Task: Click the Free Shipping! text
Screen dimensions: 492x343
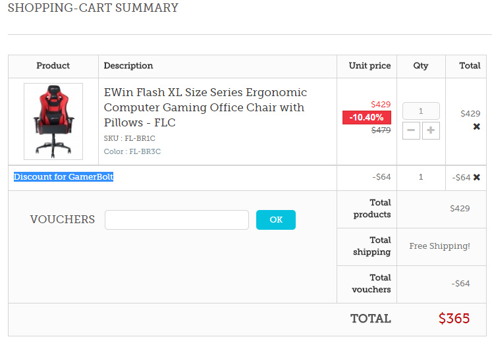Action: pos(439,246)
